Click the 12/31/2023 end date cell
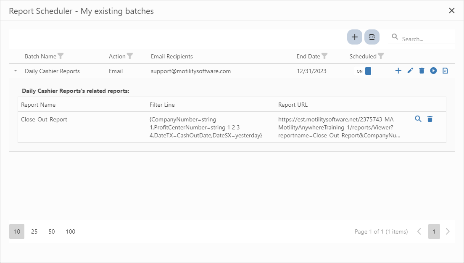This screenshot has height=263, width=464. (x=311, y=71)
